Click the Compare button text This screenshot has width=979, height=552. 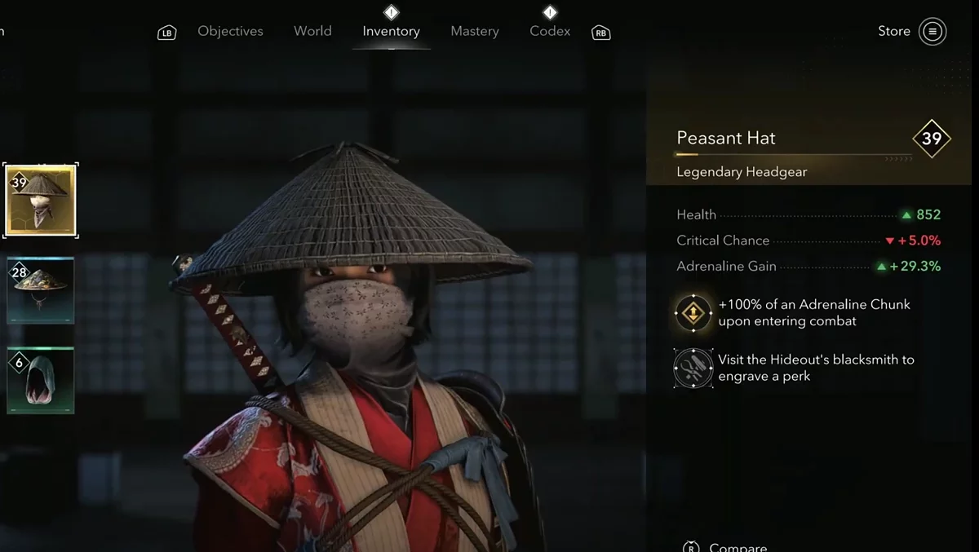tap(738, 547)
